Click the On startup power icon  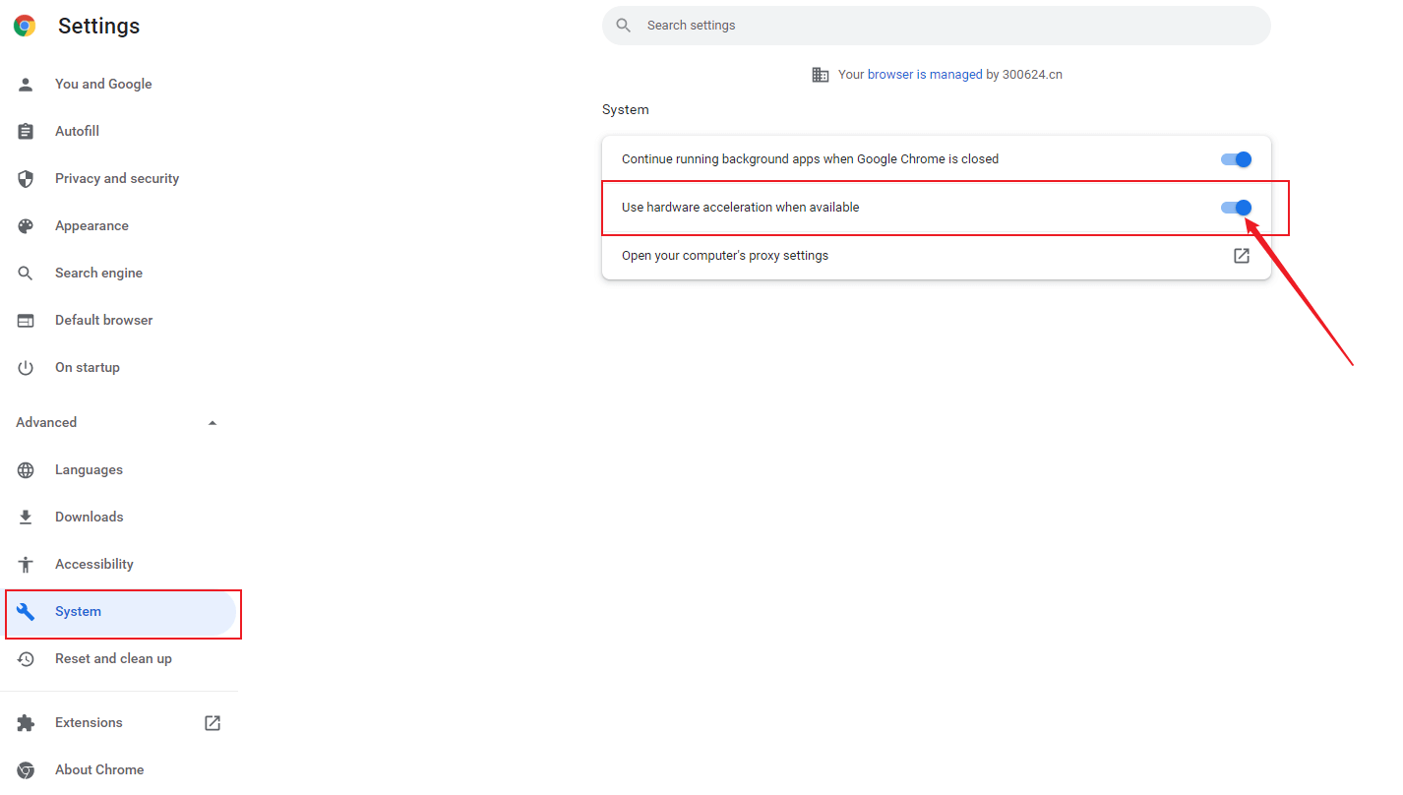(26, 368)
